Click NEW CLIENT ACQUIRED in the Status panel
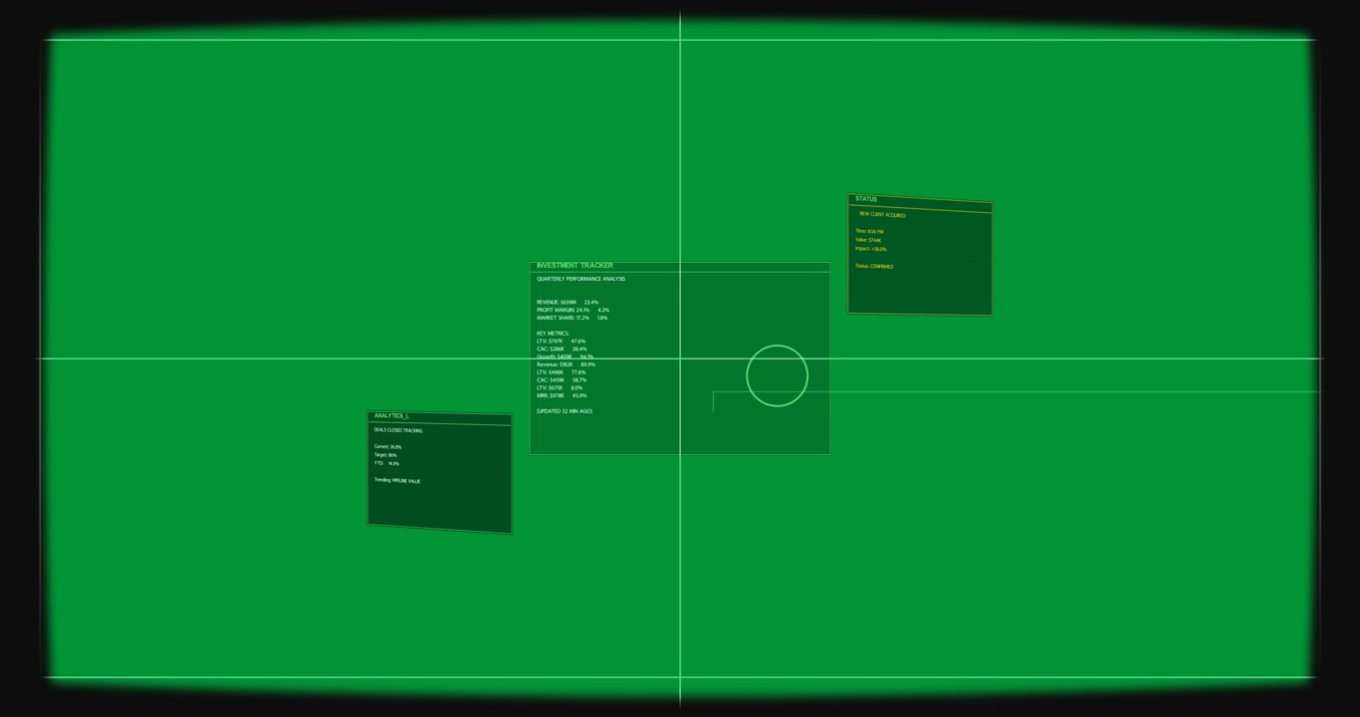This screenshot has height=717, width=1360. (882, 215)
